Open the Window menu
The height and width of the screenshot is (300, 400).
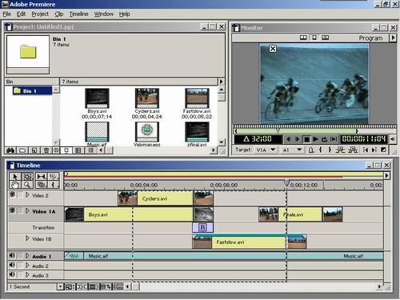click(104, 14)
